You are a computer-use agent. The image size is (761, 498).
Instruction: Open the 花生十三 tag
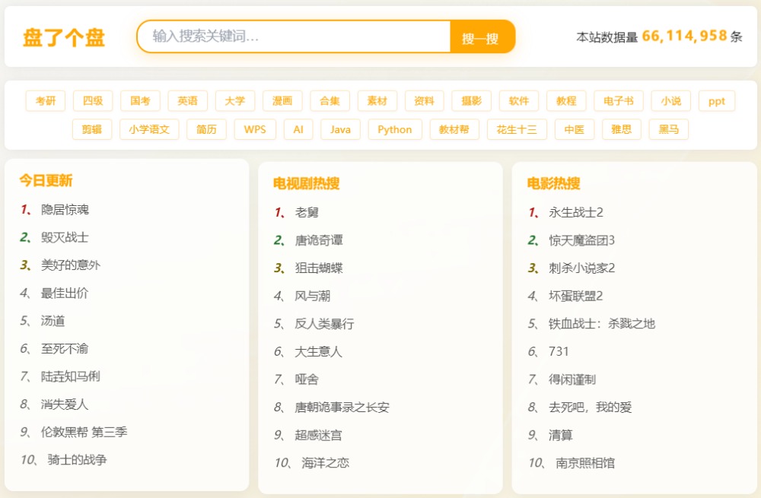pyautogui.click(x=517, y=129)
